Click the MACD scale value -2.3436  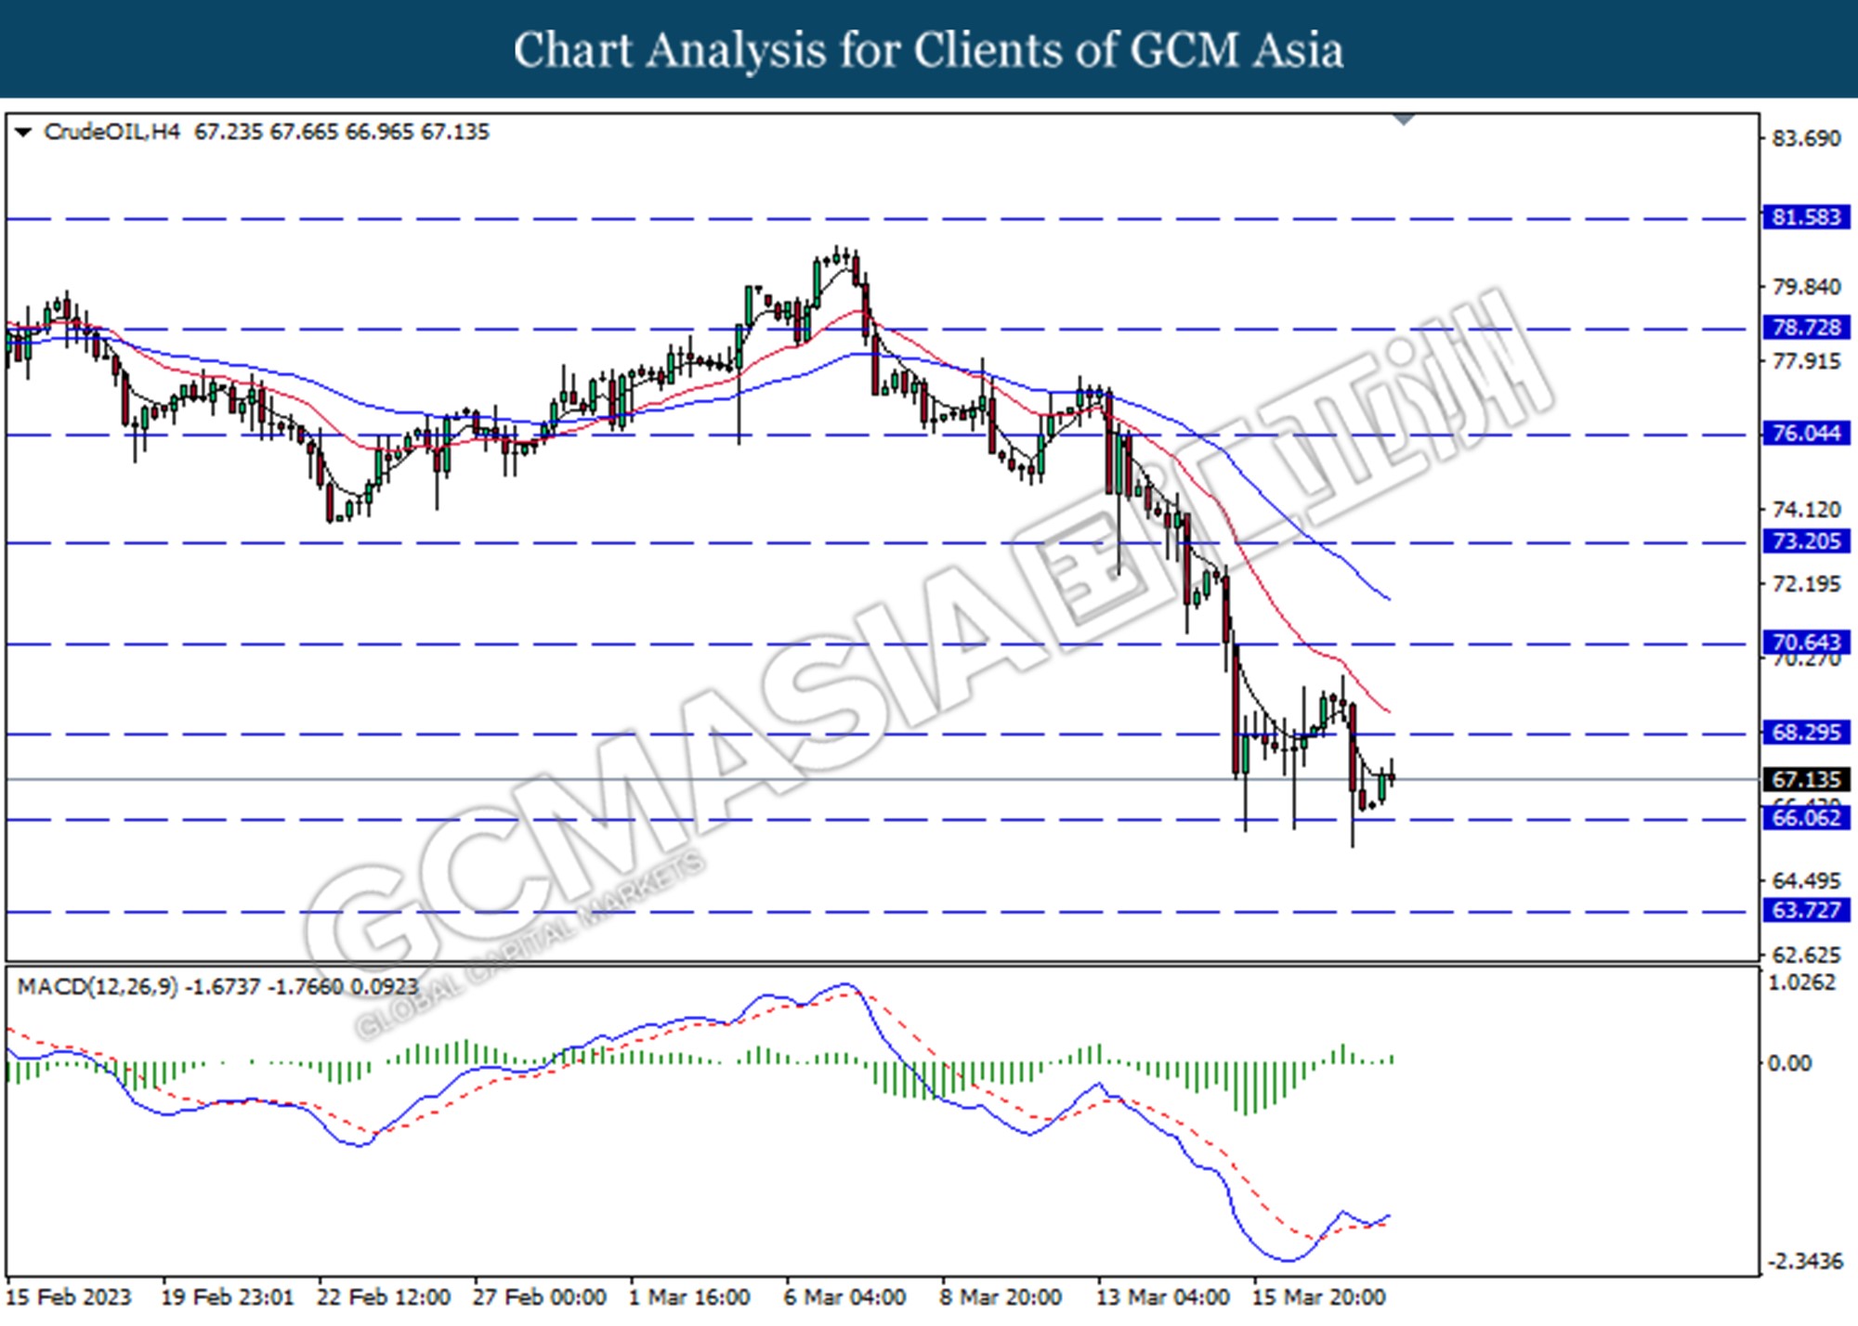(1805, 1262)
